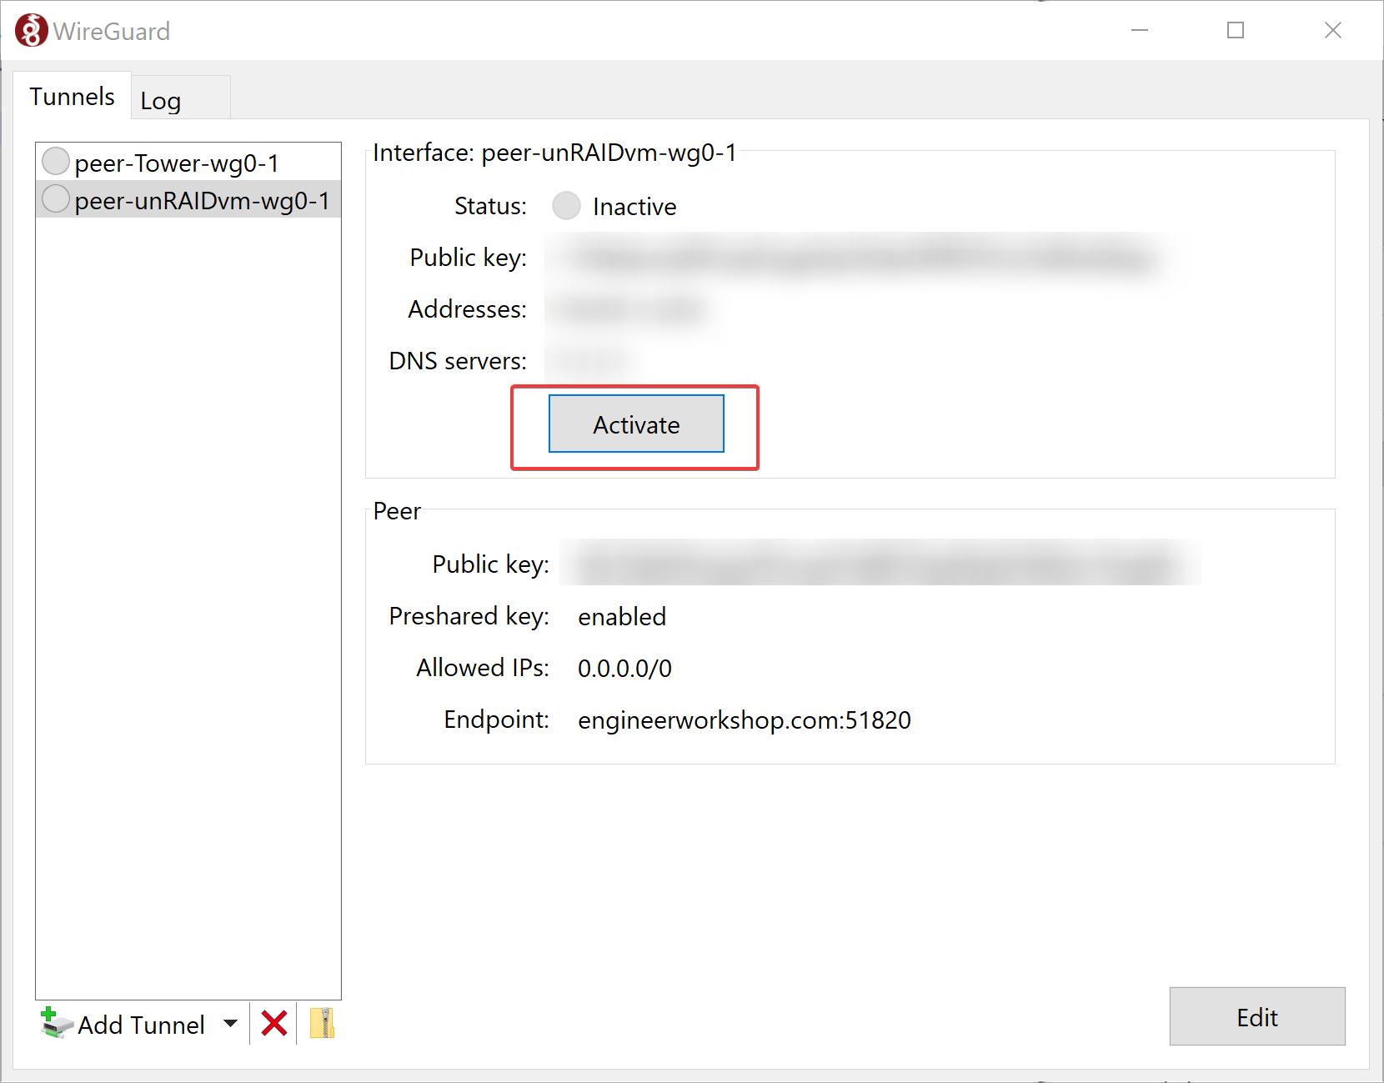The image size is (1384, 1083).
Task: Select the peer-unRAIDvm-wg0-1 tunnel name
Action: [202, 201]
